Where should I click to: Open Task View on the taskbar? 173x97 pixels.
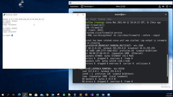click(14, 95)
